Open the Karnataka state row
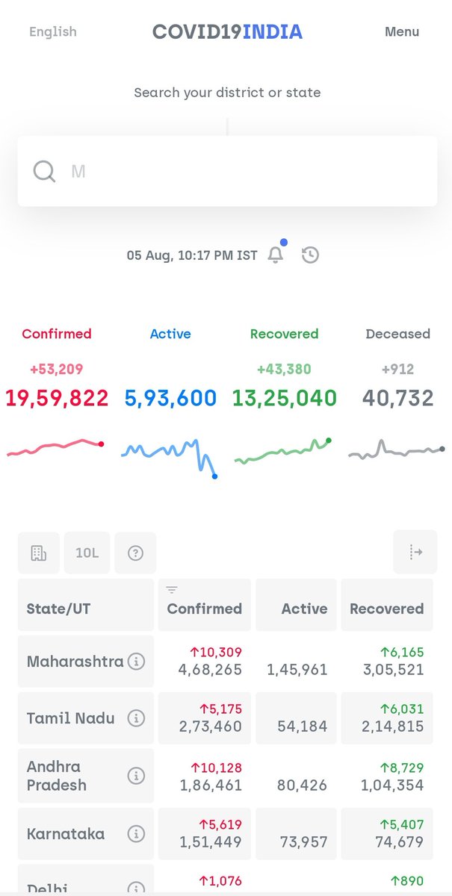 (x=226, y=834)
